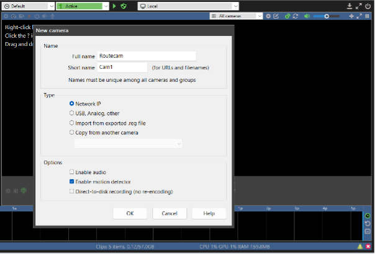Click the microphone talk icon
The image size is (375, 254).
[x=52, y=16]
